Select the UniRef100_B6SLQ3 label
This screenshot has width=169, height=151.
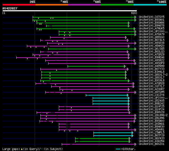pyautogui.click(x=152, y=52)
